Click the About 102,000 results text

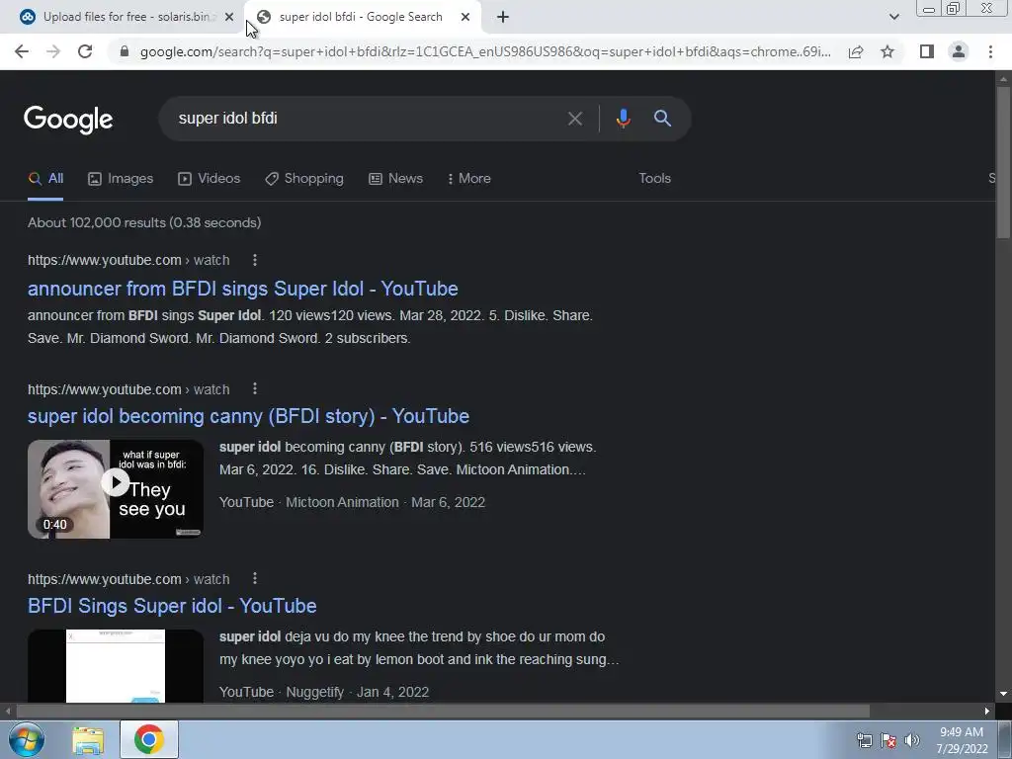[144, 222]
